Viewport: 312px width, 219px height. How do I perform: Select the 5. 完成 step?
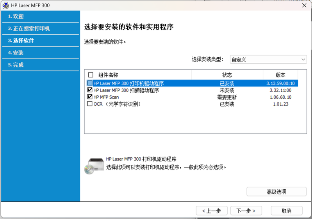tap(16, 65)
